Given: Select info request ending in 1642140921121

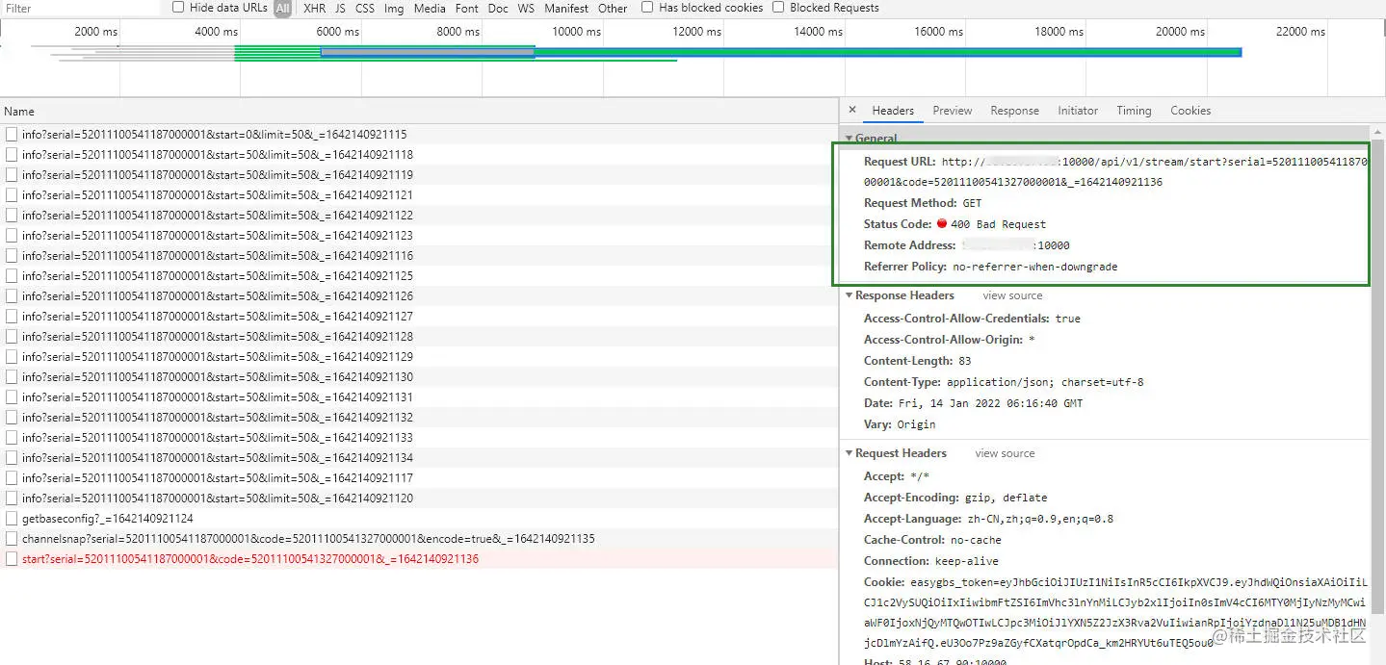Looking at the screenshot, I should click(419, 195).
